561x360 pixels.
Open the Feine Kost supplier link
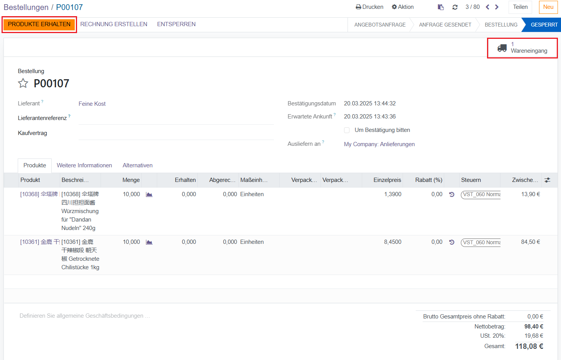pos(92,104)
